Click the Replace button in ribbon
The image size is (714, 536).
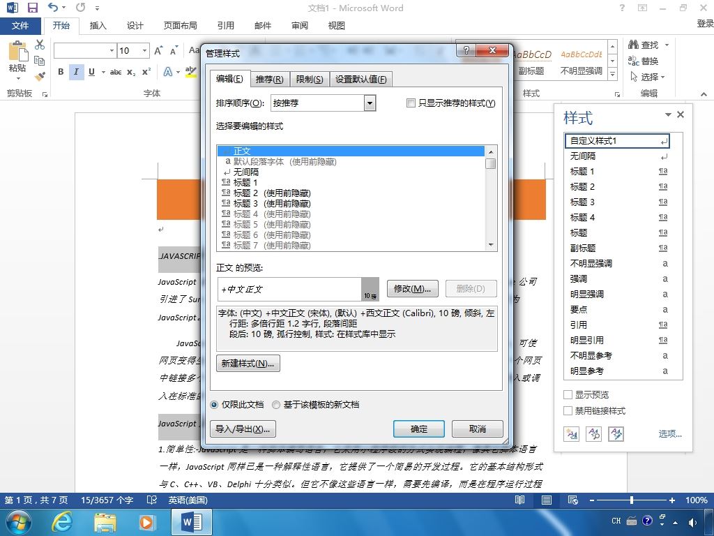pyautogui.click(x=643, y=61)
